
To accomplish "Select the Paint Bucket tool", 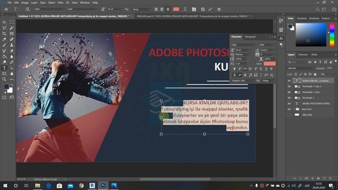I will [4, 56].
